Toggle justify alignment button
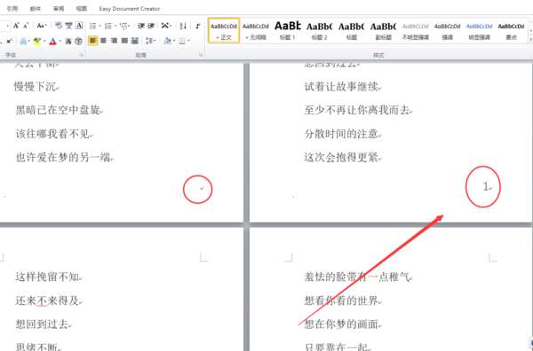This screenshot has height=351, width=533. point(124,41)
